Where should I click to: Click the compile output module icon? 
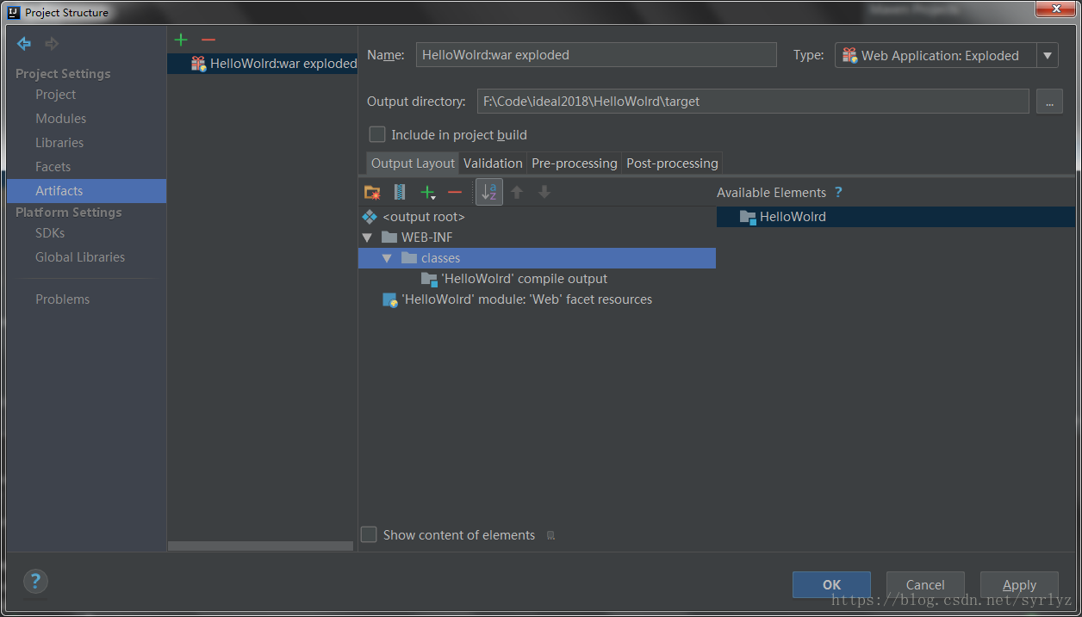(429, 279)
